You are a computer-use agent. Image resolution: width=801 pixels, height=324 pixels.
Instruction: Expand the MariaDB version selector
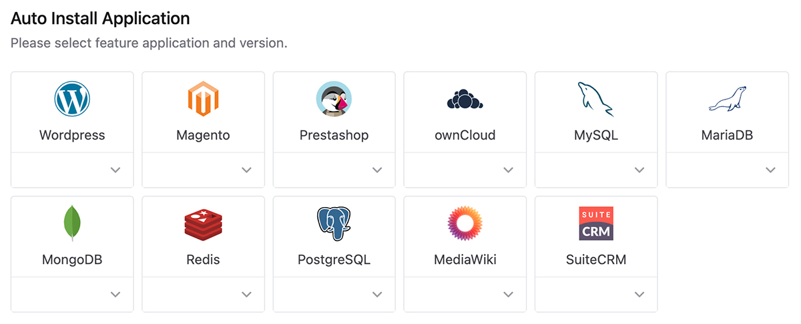728,170
